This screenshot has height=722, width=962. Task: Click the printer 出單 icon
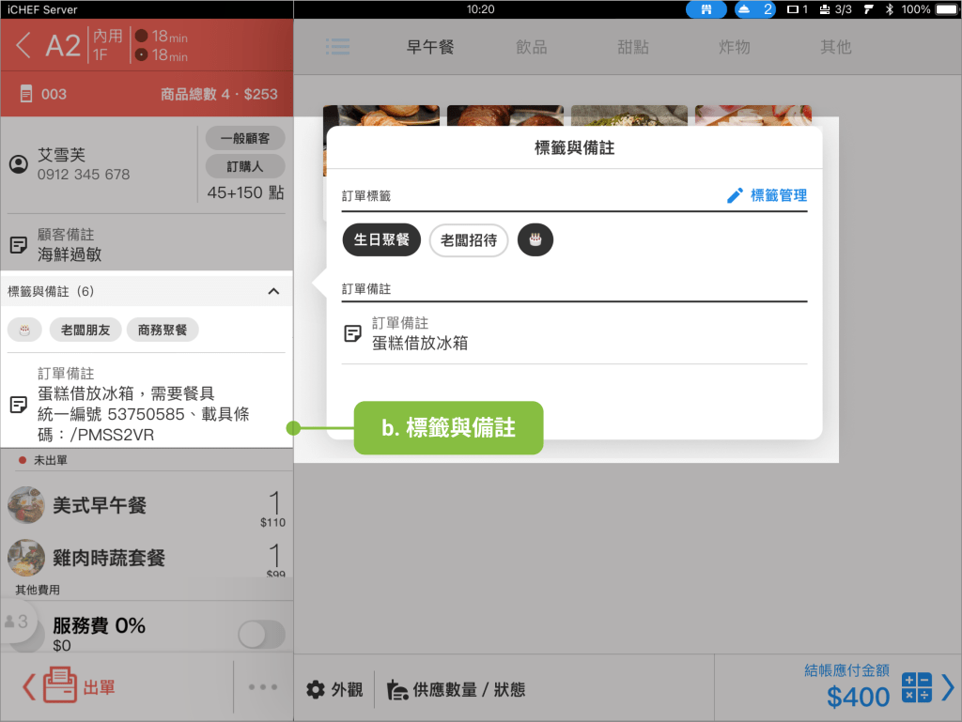coord(59,687)
